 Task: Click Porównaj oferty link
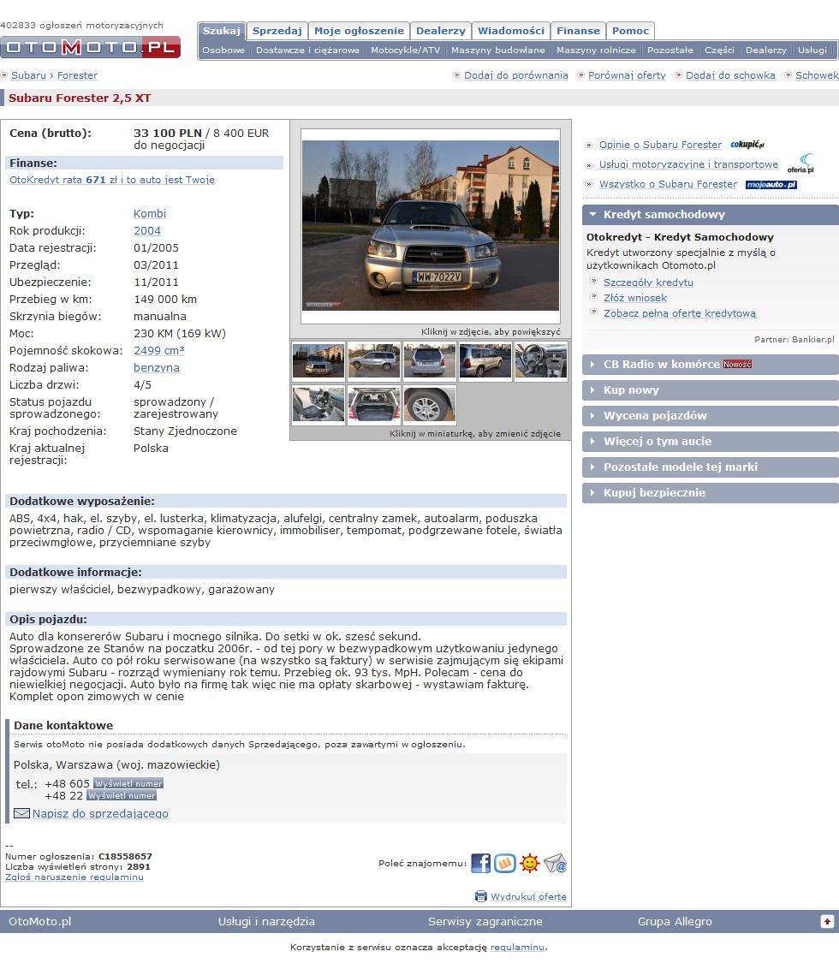[x=627, y=75]
